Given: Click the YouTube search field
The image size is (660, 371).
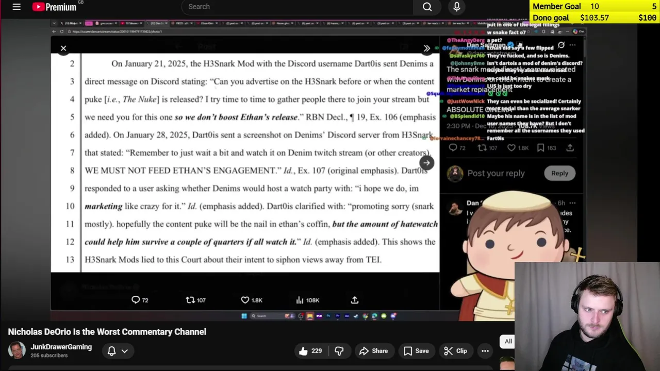Looking at the screenshot, I should click(x=297, y=7).
